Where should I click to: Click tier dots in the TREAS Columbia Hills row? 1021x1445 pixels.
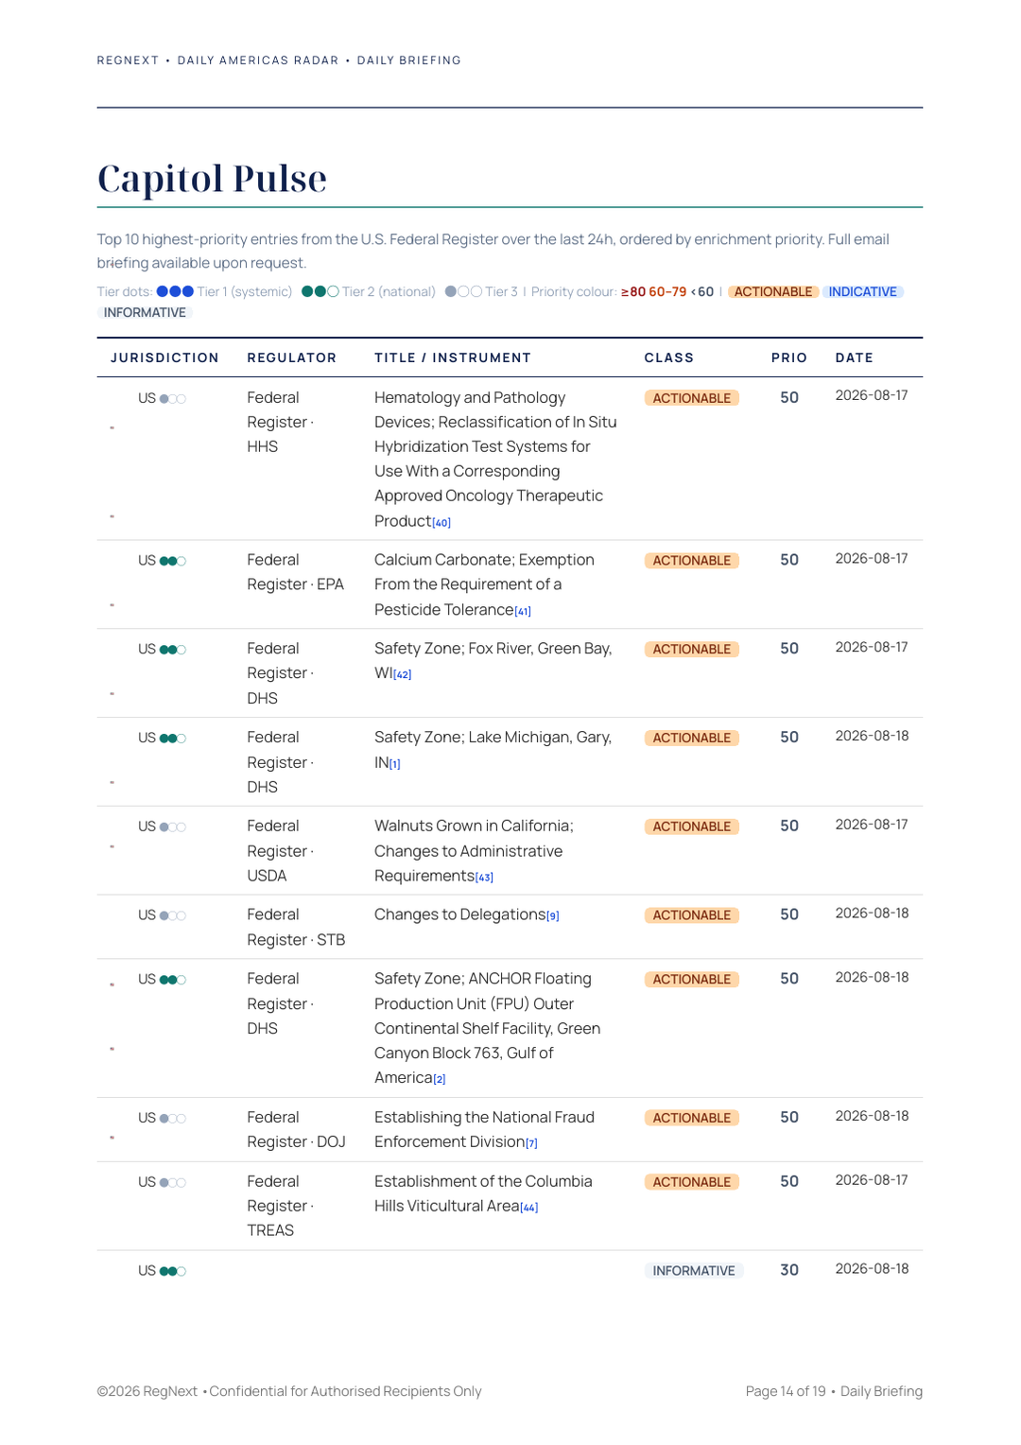(x=173, y=1183)
